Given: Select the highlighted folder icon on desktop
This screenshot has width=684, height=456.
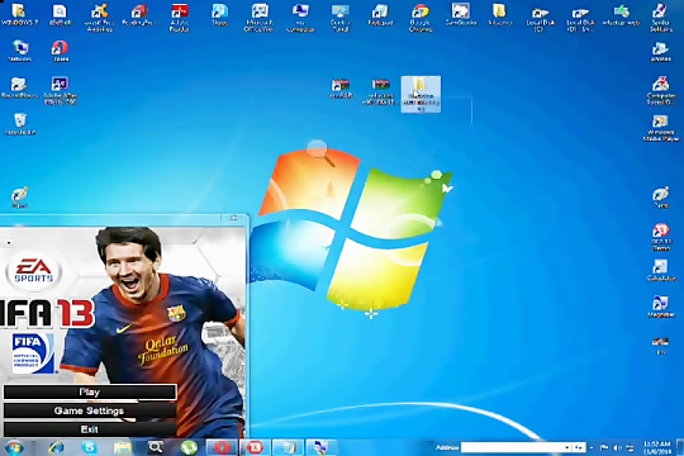Looking at the screenshot, I should point(420,86).
